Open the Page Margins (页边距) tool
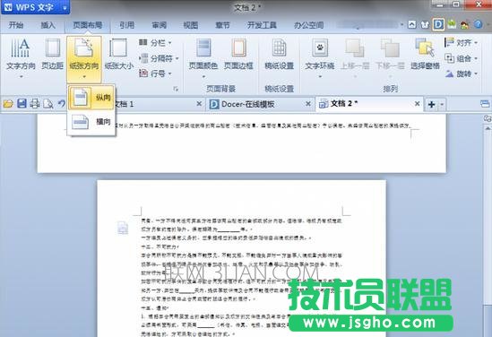 coord(52,54)
